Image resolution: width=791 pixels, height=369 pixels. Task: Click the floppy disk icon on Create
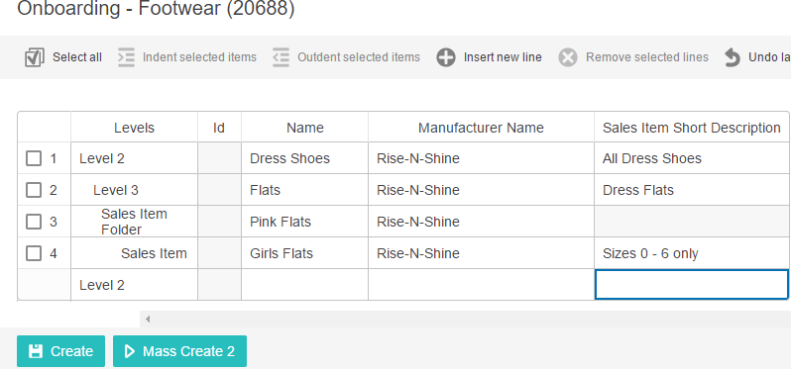pyautogui.click(x=36, y=351)
